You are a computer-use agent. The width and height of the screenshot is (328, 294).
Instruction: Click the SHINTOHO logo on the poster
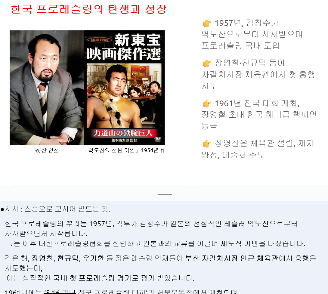[100, 39]
